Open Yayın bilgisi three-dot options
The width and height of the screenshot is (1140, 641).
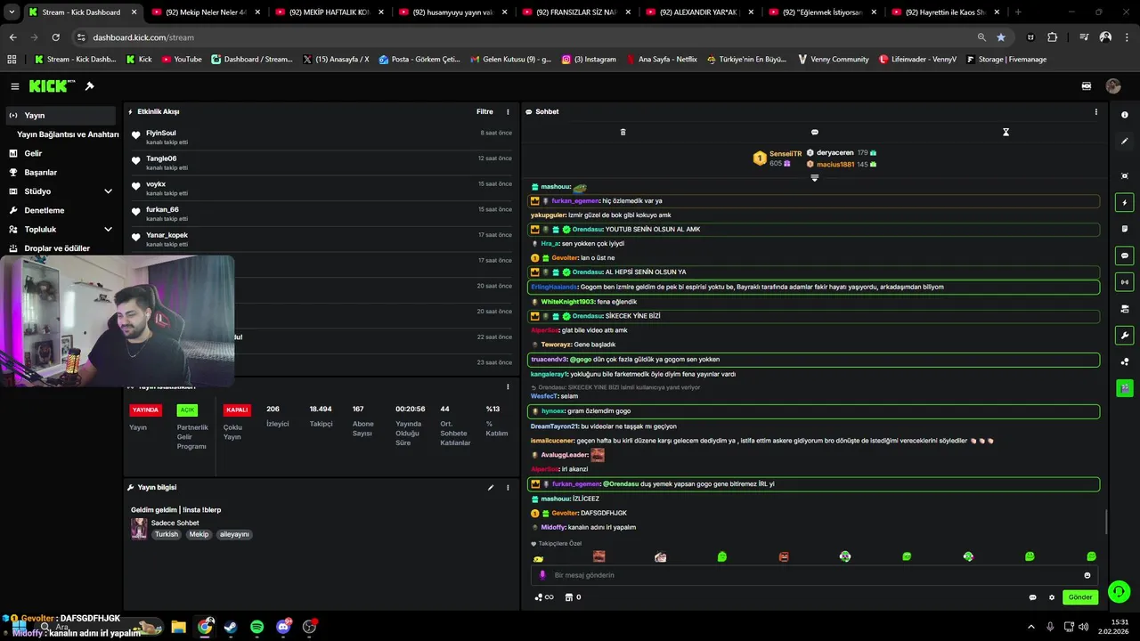click(508, 487)
